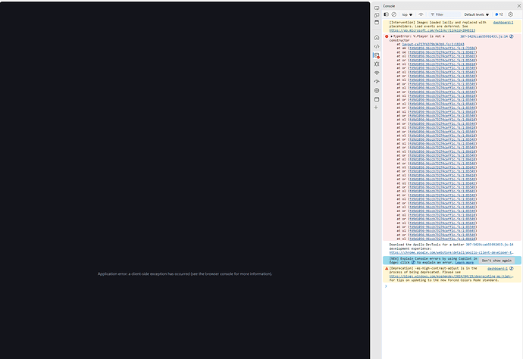This screenshot has height=359, width=523.
Task: Open the 'Default levels' dropdown
Action: pyautogui.click(x=476, y=14)
